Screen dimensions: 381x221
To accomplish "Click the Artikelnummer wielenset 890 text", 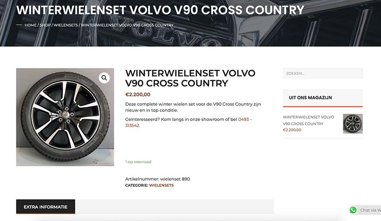I will [157, 179].
